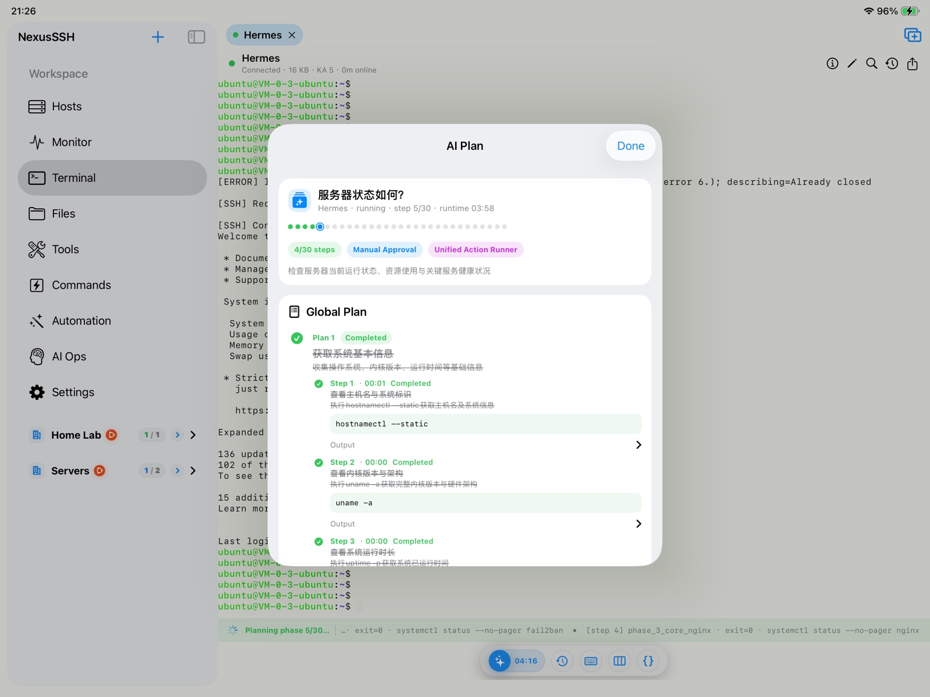Image resolution: width=930 pixels, height=697 pixels.
Task: Click the hostnamectl --static command box
Action: [x=486, y=424]
